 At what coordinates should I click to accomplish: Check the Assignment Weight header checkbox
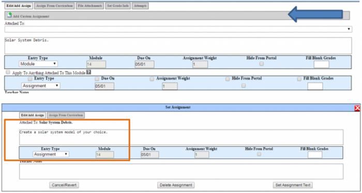click(x=152, y=79)
